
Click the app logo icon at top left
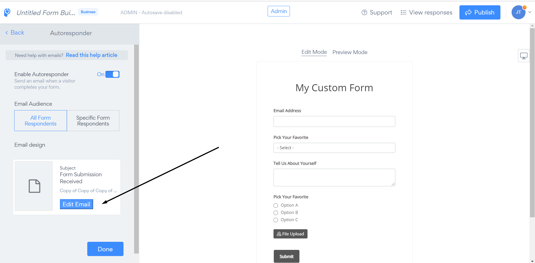(7, 12)
